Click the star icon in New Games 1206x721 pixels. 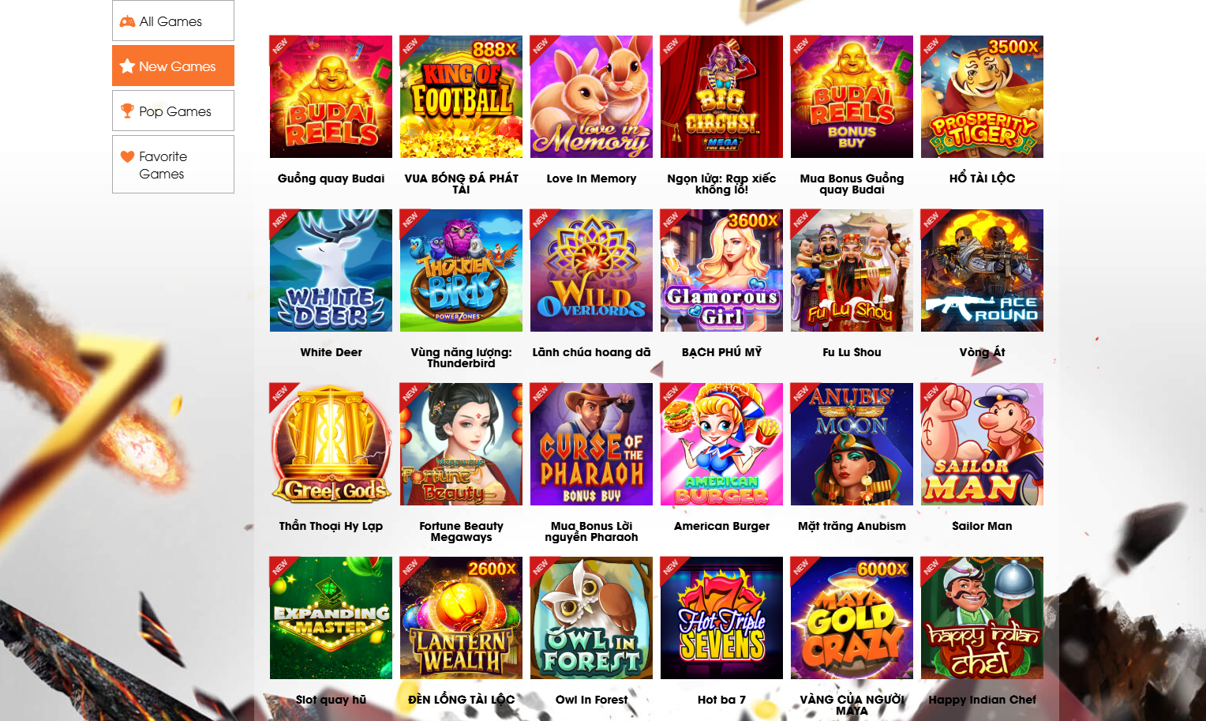coord(127,66)
